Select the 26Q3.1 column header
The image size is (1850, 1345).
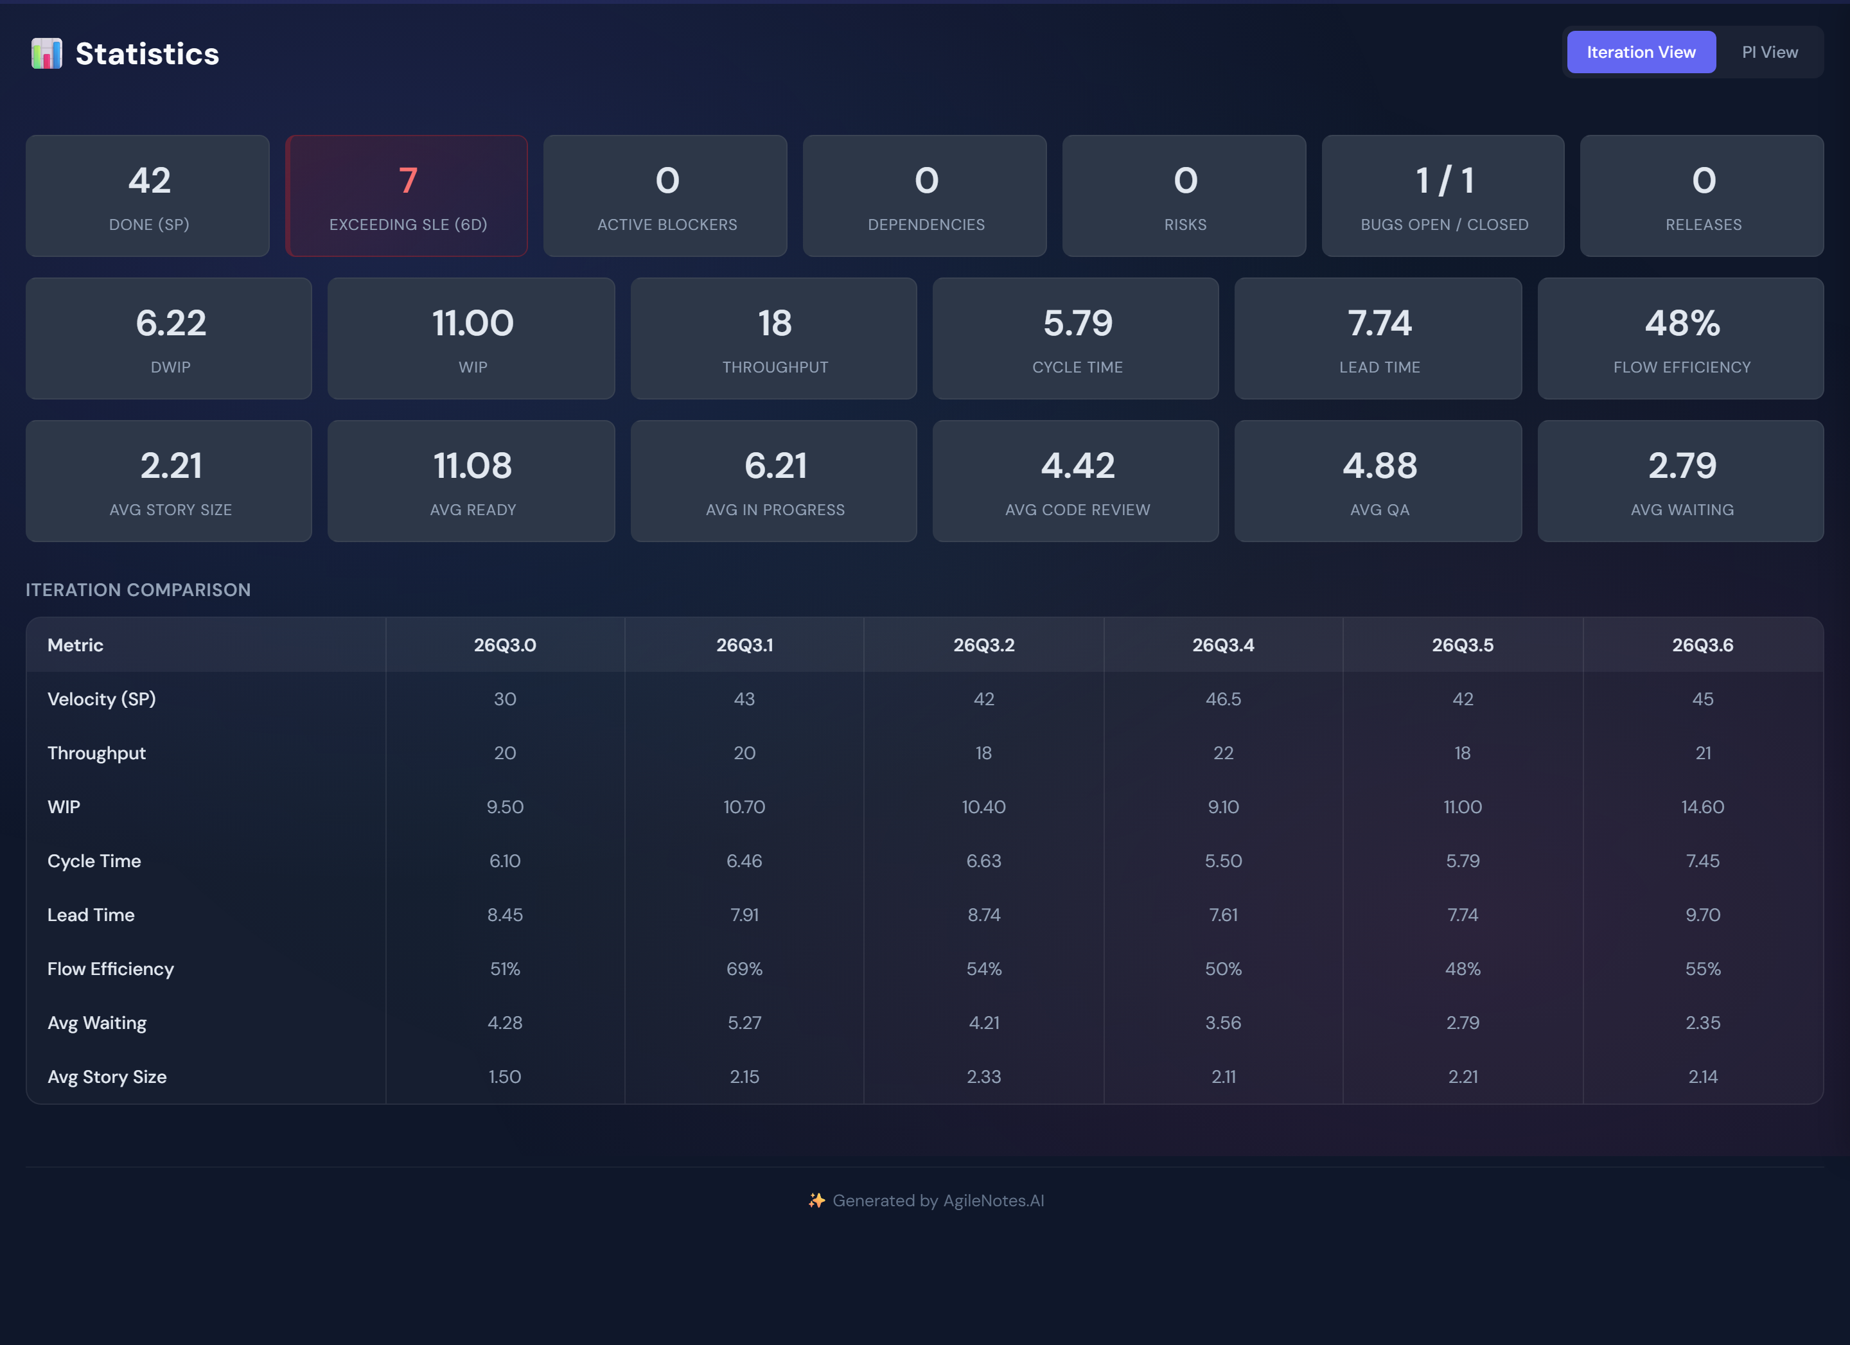pyautogui.click(x=744, y=645)
